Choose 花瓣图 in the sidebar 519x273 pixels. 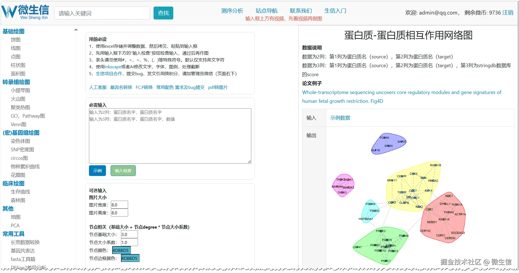coord(18,175)
